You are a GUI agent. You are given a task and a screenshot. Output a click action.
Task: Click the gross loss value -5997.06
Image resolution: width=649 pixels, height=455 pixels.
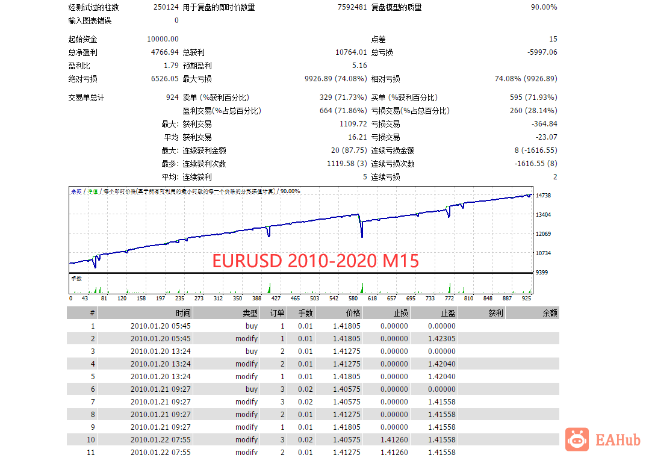[542, 52]
